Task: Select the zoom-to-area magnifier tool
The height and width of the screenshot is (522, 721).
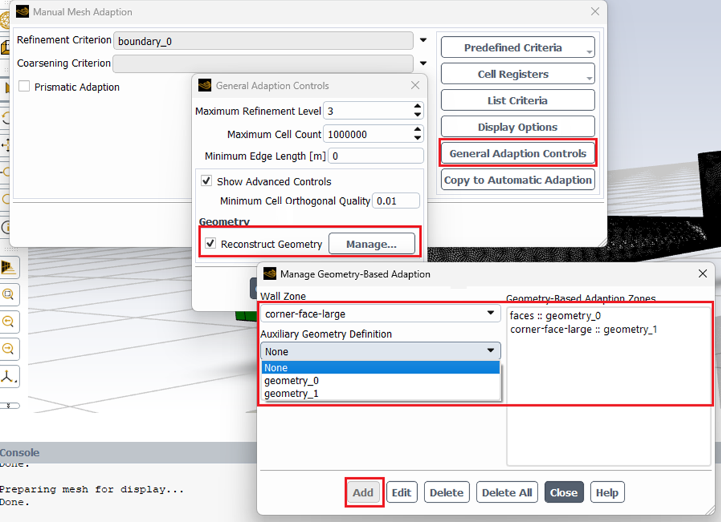Action: pos(9,294)
